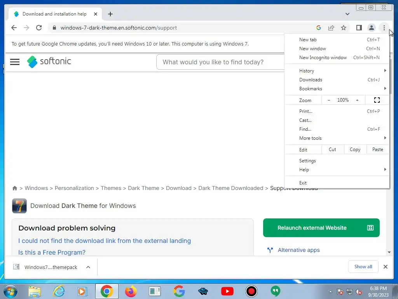Open the Chrome side panel
This screenshot has height=299, width=398.
359,28
